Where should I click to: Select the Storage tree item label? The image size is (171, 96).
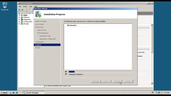click(x=26, y=24)
